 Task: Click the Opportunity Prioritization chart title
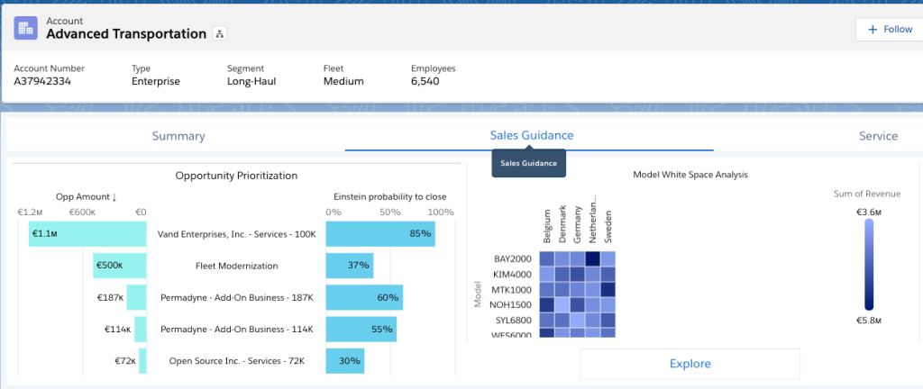tap(237, 175)
